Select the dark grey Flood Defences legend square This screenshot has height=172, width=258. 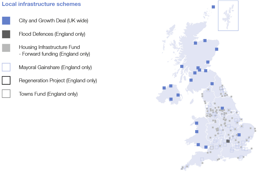click(6, 34)
